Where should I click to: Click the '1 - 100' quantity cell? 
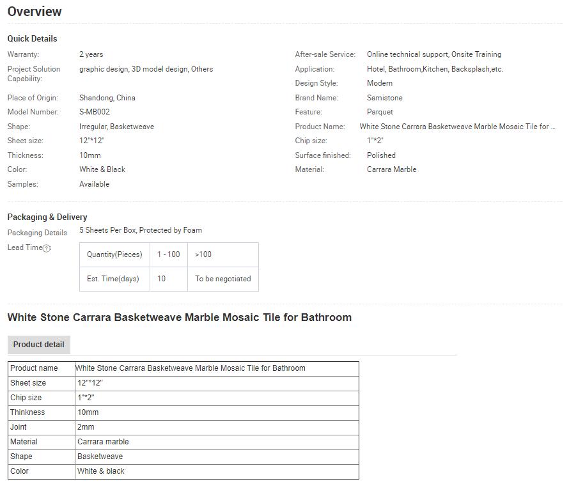click(169, 254)
